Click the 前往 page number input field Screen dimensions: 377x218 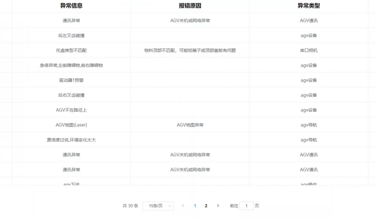(246, 206)
